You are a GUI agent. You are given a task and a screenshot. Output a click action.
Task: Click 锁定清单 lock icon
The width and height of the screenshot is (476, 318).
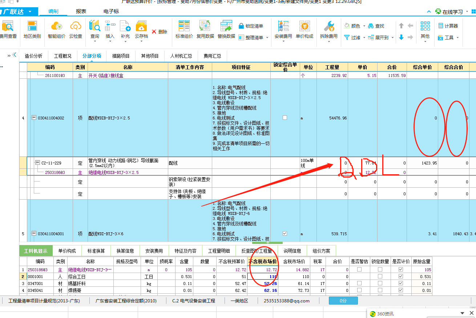241,26
